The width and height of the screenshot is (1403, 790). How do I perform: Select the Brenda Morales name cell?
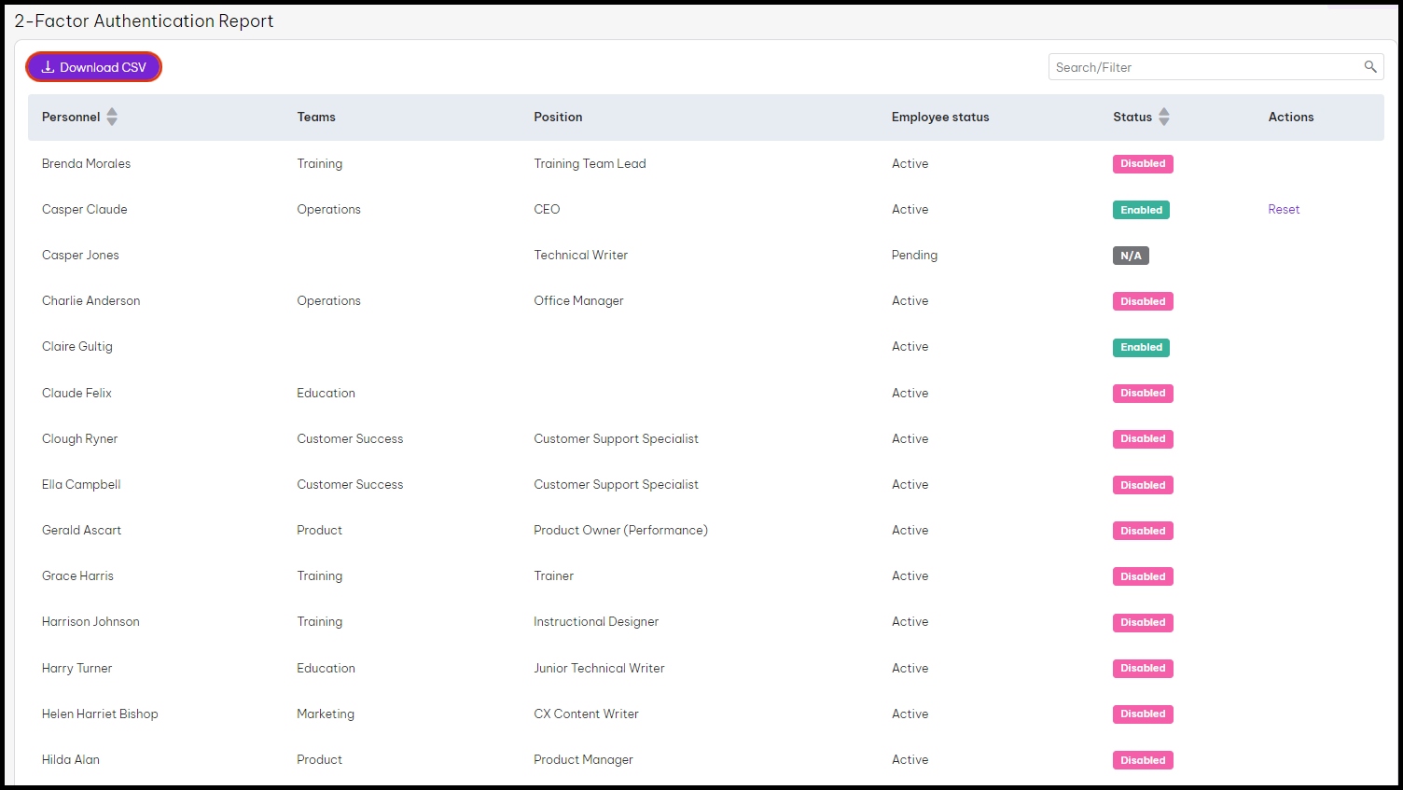(x=86, y=163)
